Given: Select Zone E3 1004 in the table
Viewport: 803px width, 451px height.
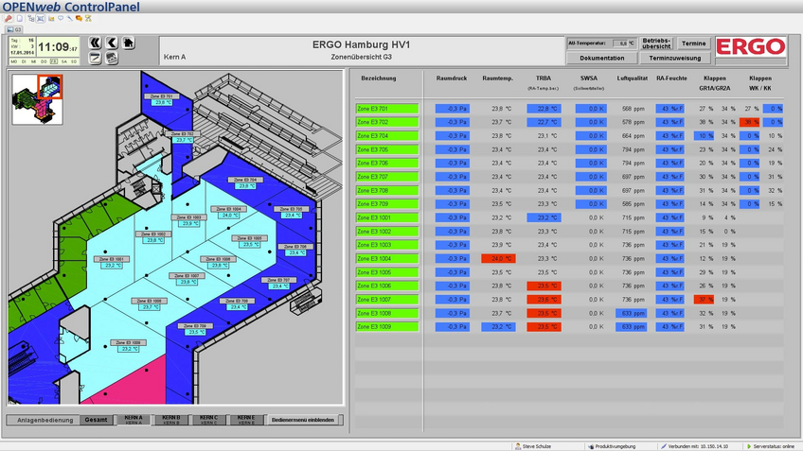Looking at the screenshot, I should [387, 259].
